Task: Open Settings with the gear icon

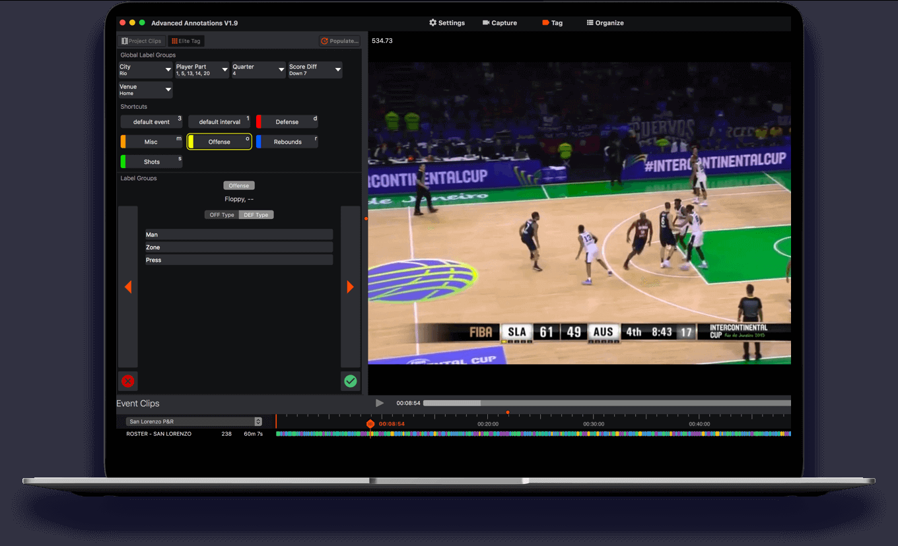Action: [447, 23]
